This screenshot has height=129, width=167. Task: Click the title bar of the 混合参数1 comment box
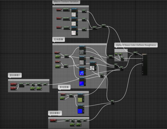29,80
